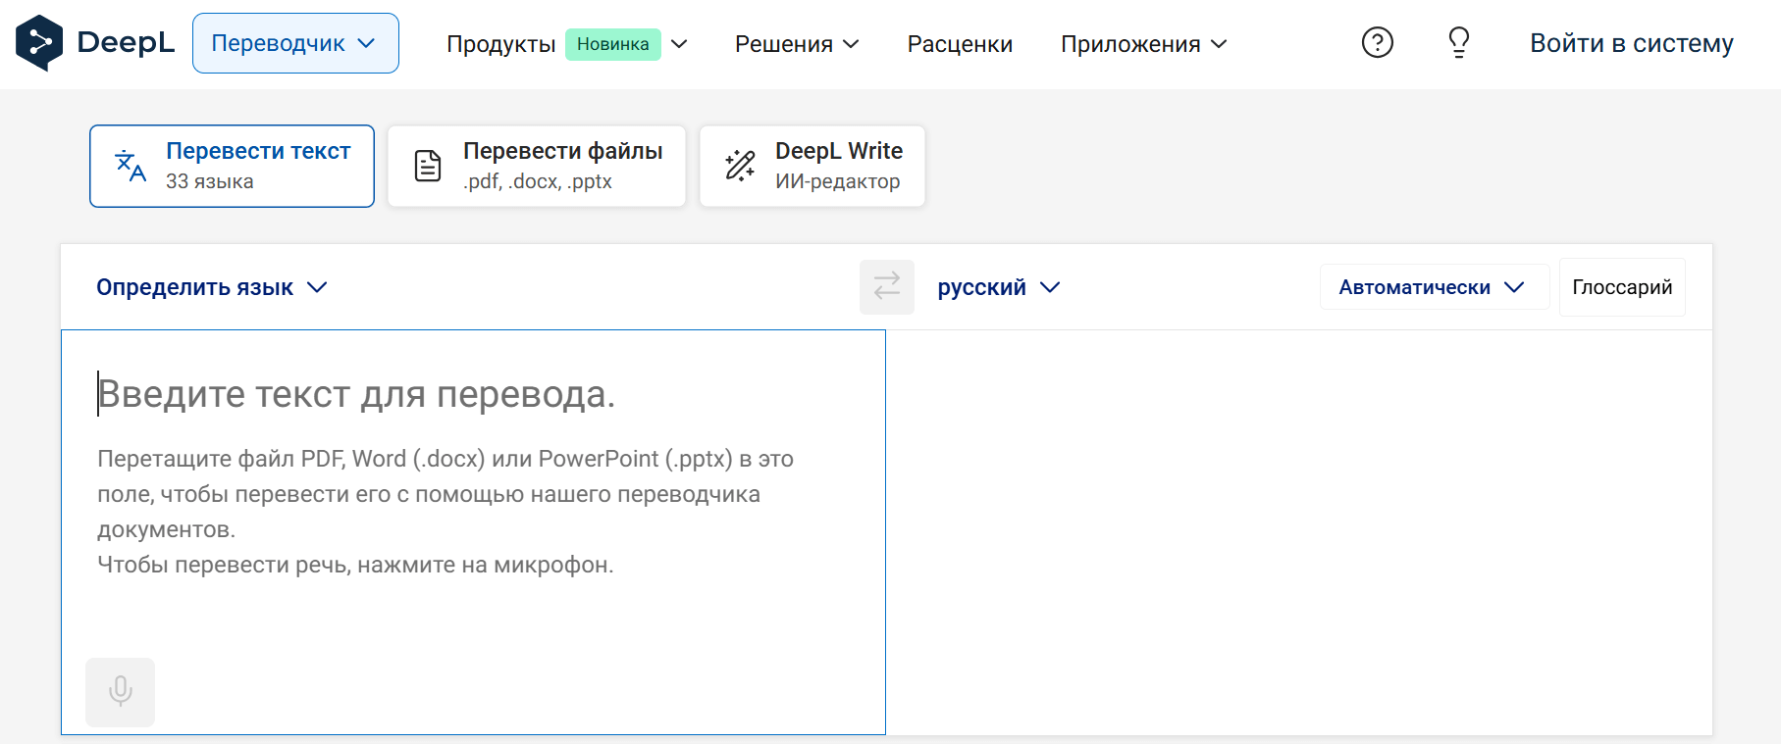Activate the microphone speech input button
This screenshot has height=744, width=1781.
point(121,692)
